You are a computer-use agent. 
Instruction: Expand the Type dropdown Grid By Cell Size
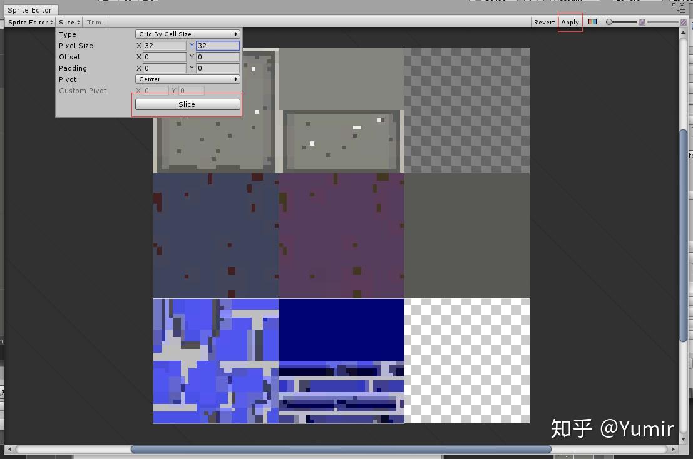click(187, 34)
